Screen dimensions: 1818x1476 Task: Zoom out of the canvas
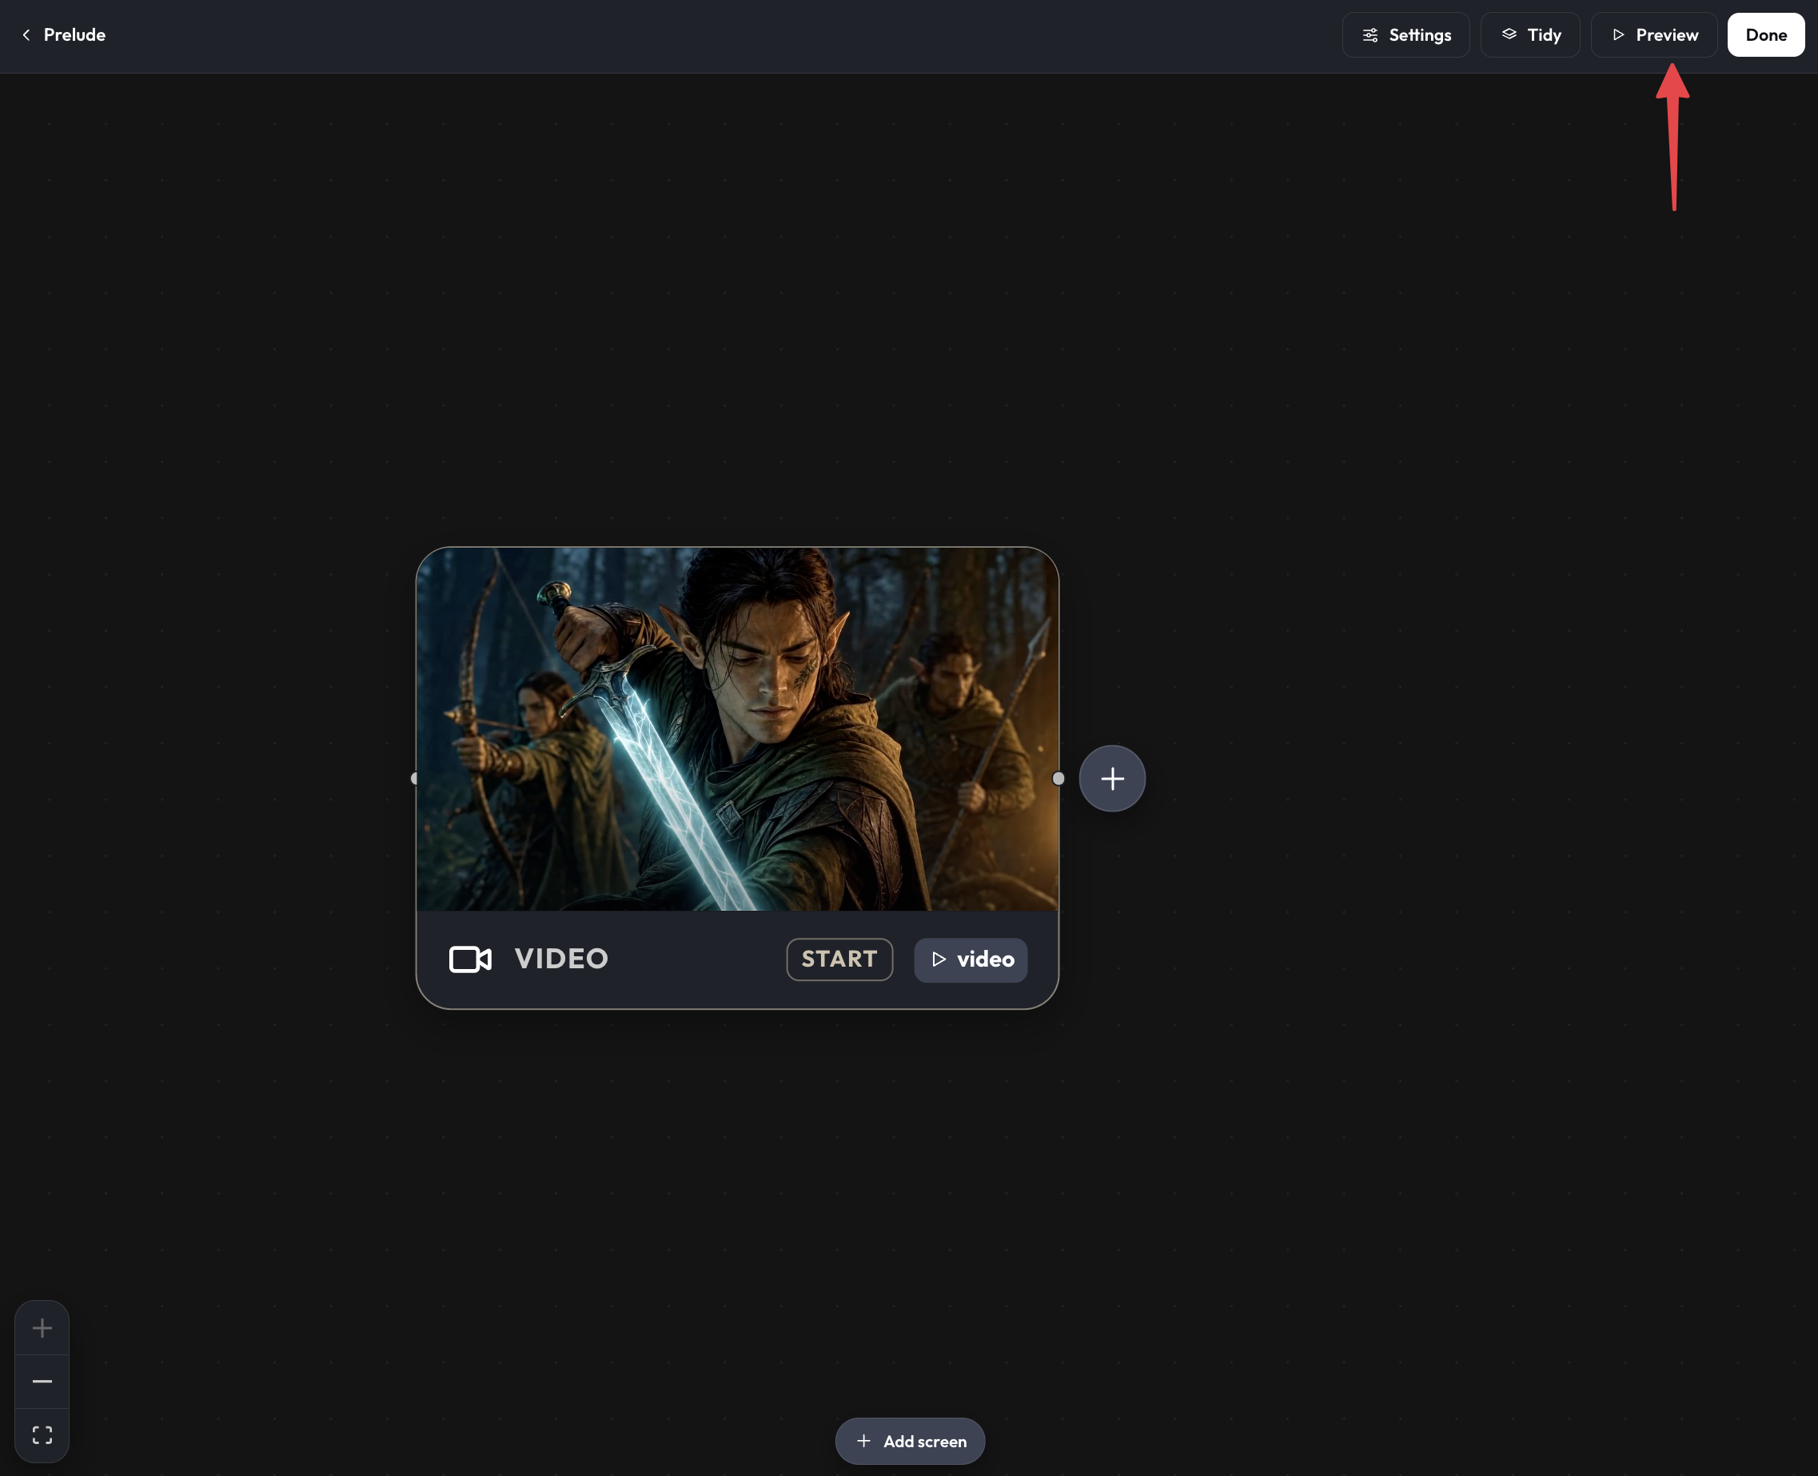[x=42, y=1381]
